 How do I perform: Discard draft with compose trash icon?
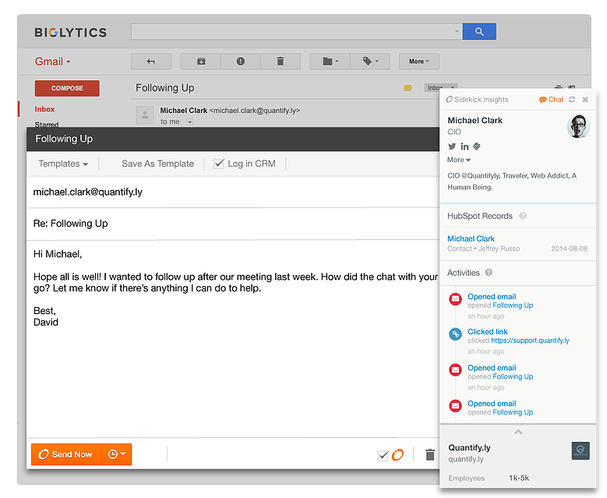(429, 454)
